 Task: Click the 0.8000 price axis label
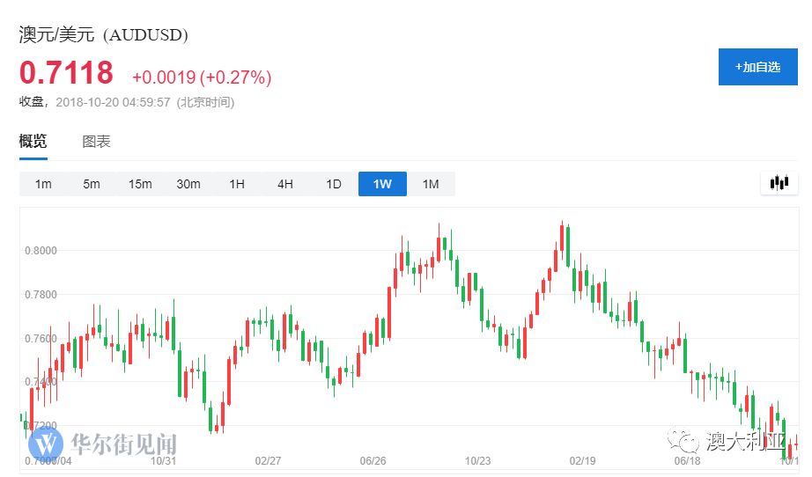tap(41, 251)
